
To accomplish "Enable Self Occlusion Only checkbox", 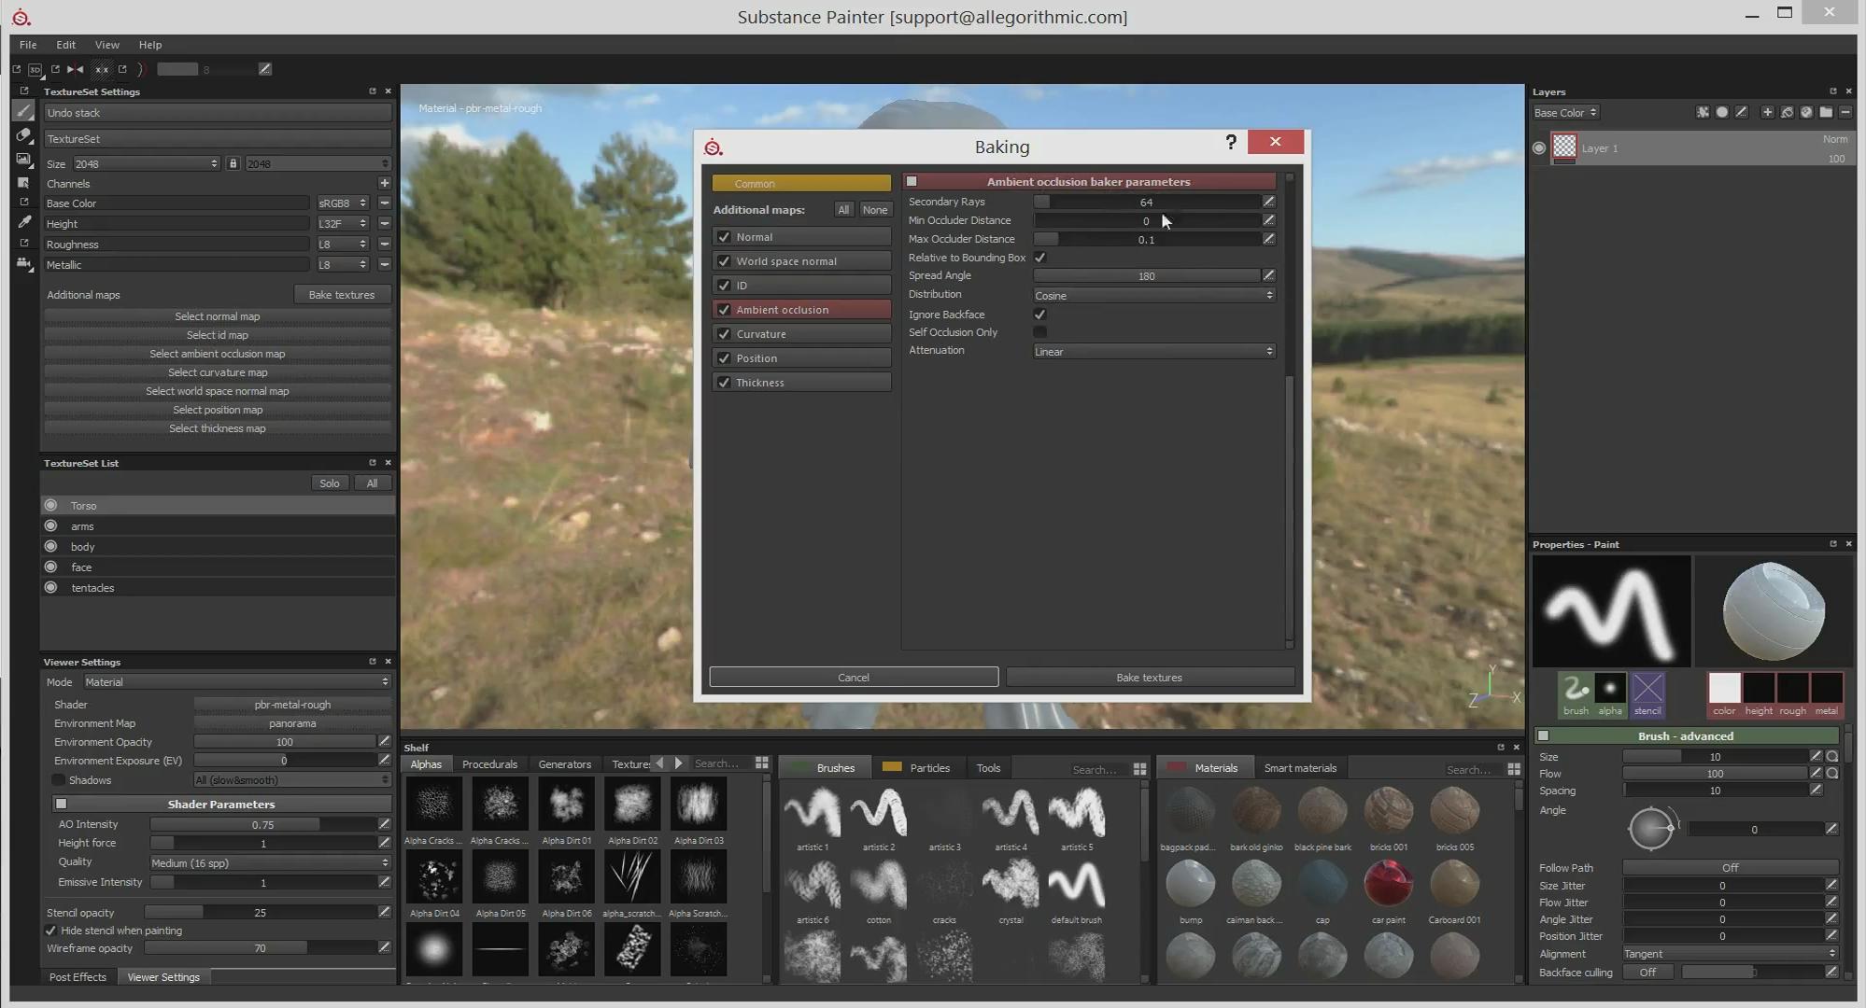I will (1039, 332).
